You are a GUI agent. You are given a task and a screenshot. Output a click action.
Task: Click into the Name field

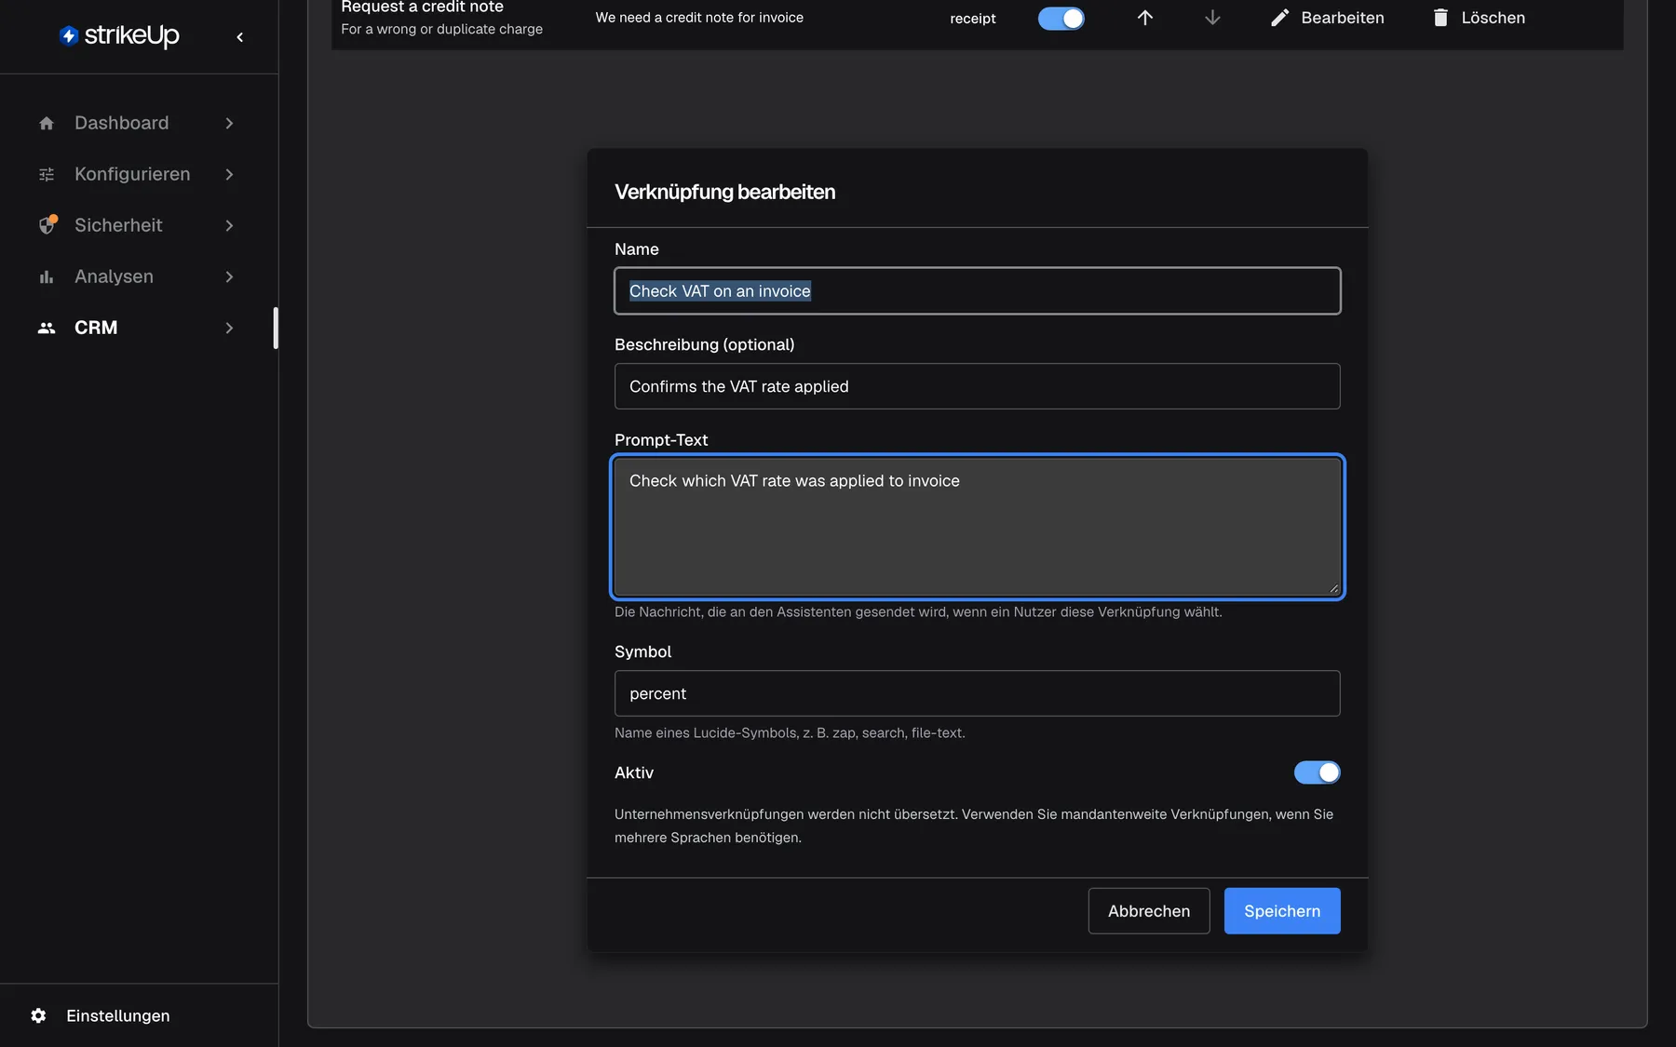point(978,291)
